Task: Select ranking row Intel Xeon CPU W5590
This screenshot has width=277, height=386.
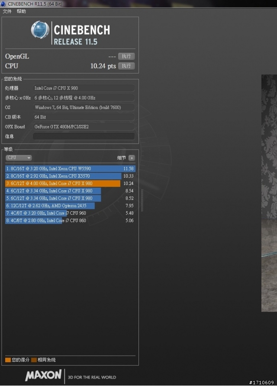Action: [70, 169]
